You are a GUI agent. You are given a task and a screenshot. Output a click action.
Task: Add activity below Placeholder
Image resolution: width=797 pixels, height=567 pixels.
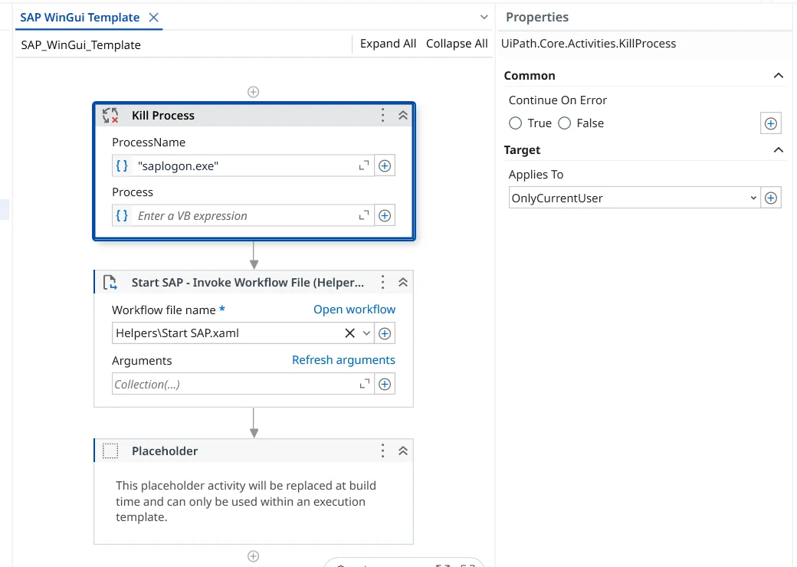pos(253,556)
